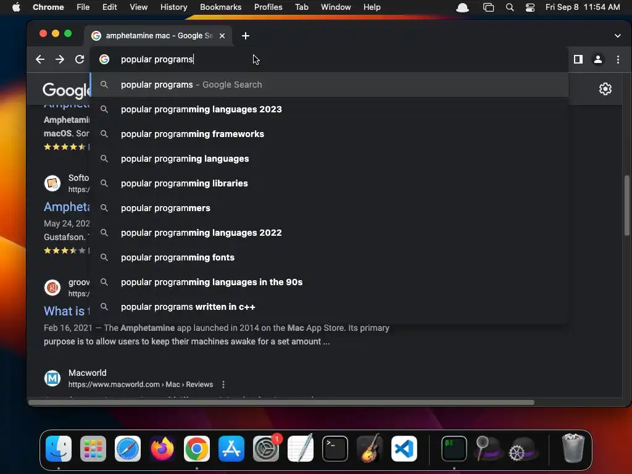Open Alfred magnifier hat app in Dock
632x474 pixels.
488,449
